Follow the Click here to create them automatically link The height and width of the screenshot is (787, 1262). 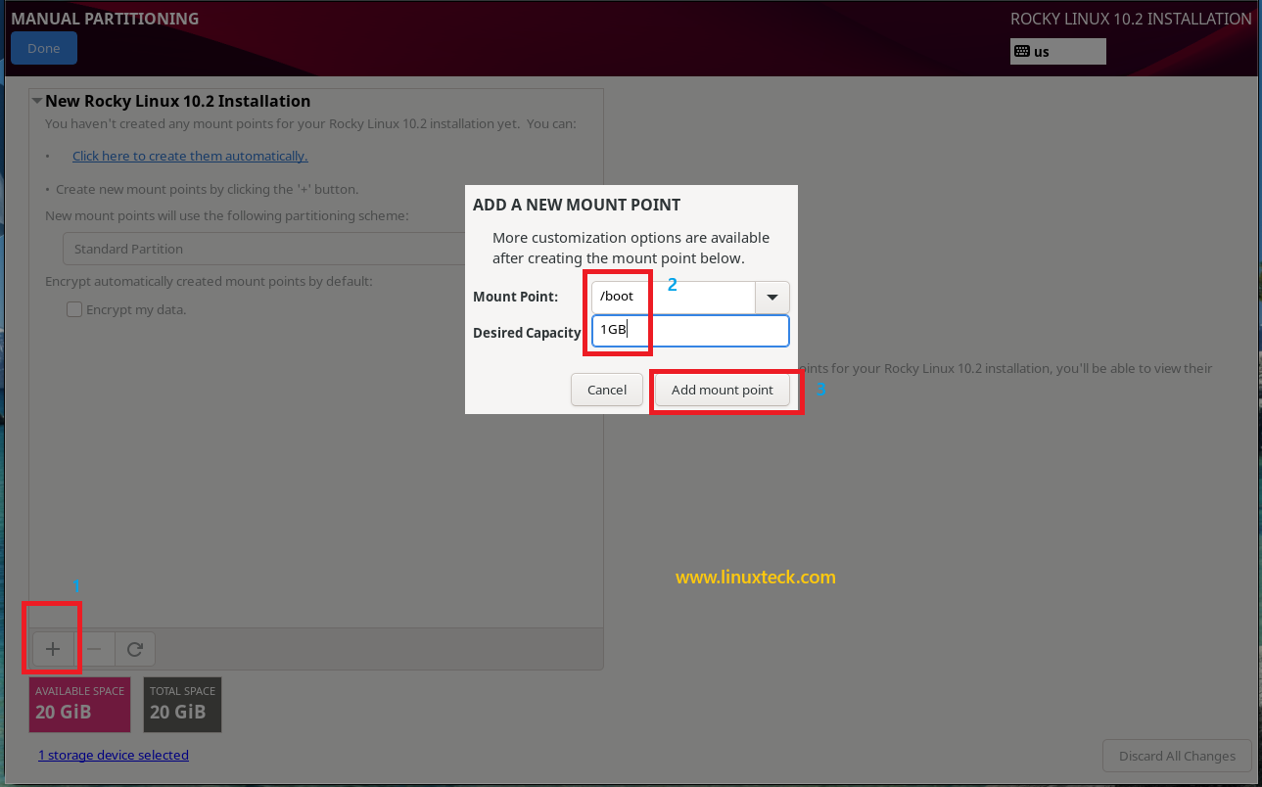tap(190, 156)
